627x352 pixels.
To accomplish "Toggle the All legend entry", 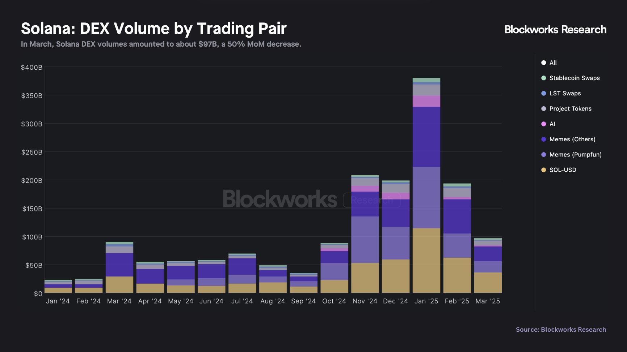I will point(543,63).
